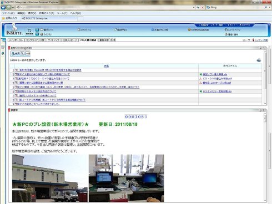272x204 pixels.
Task: Click the 0003081 visitor counter
Action: pyautogui.click(x=136, y=116)
